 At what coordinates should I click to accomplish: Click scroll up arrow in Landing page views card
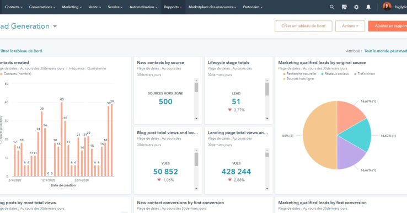[267, 151]
